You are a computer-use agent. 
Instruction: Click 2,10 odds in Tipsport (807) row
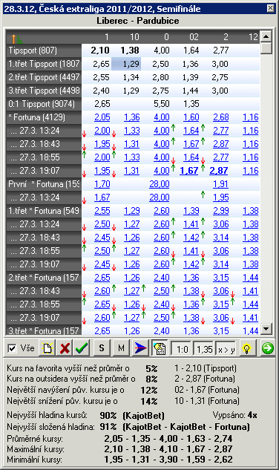coord(100,50)
